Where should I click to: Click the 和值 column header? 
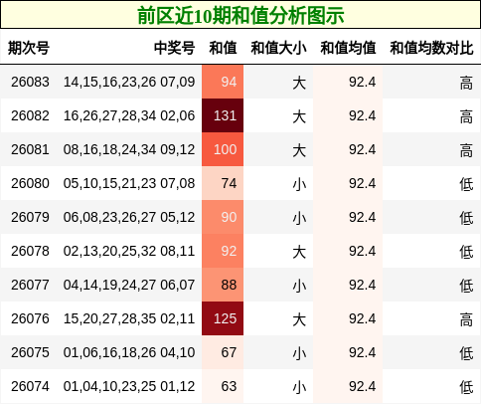223,48
